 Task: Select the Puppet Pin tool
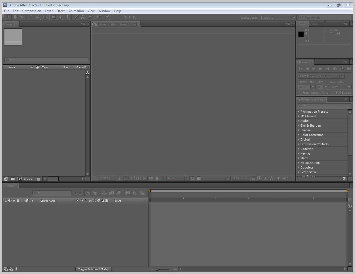point(108,17)
